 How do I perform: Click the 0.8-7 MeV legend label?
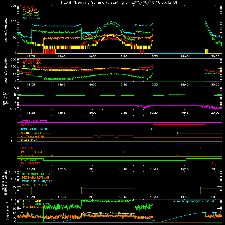click(31, 66)
